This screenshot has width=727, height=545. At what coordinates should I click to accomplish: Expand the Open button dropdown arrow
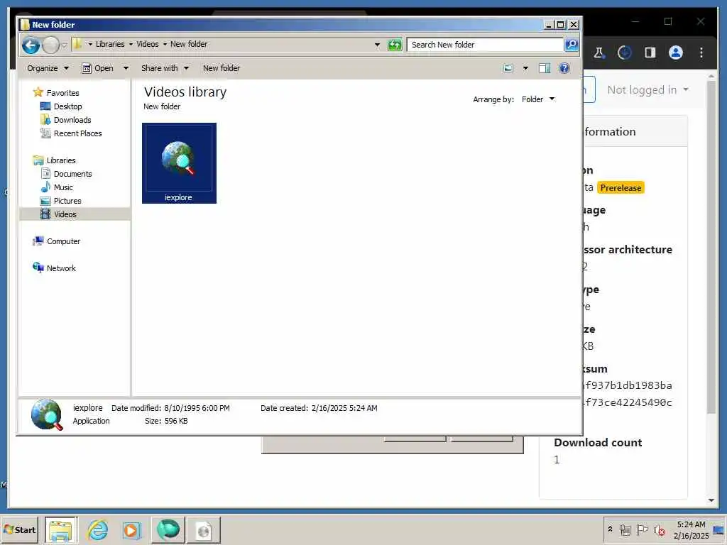click(x=126, y=68)
